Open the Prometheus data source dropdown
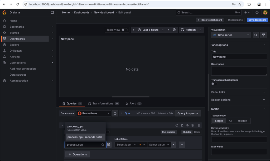The image size is (270, 161). coord(94,113)
